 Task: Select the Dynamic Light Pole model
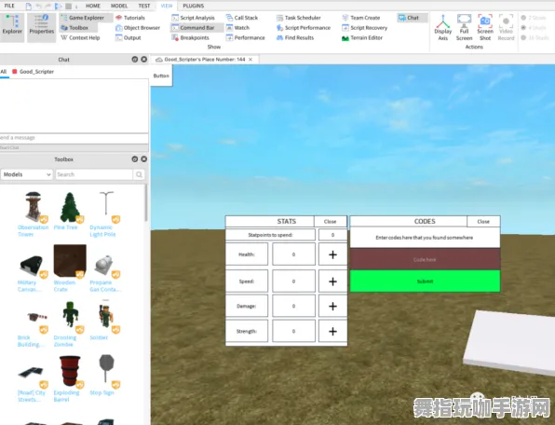105,214
